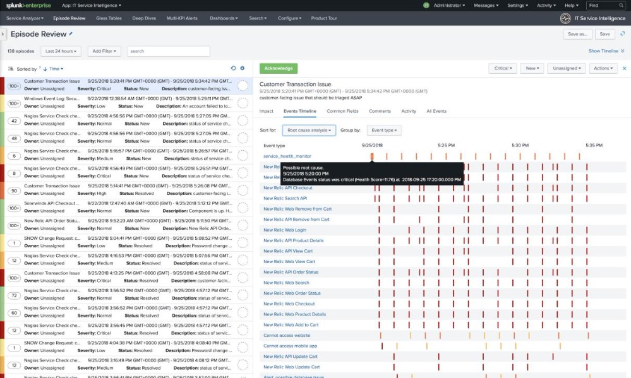Image resolution: width=631 pixels, height=378 pixels.
Task: Switch to the Common Fields tab
Action: click(342, 111)
